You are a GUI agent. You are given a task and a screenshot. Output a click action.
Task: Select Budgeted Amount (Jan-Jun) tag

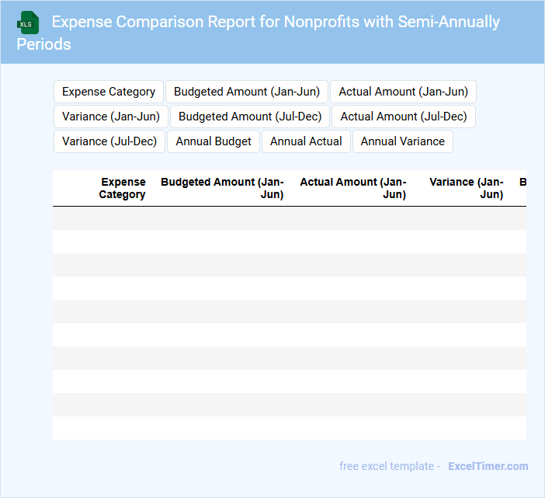pos(247,92)
